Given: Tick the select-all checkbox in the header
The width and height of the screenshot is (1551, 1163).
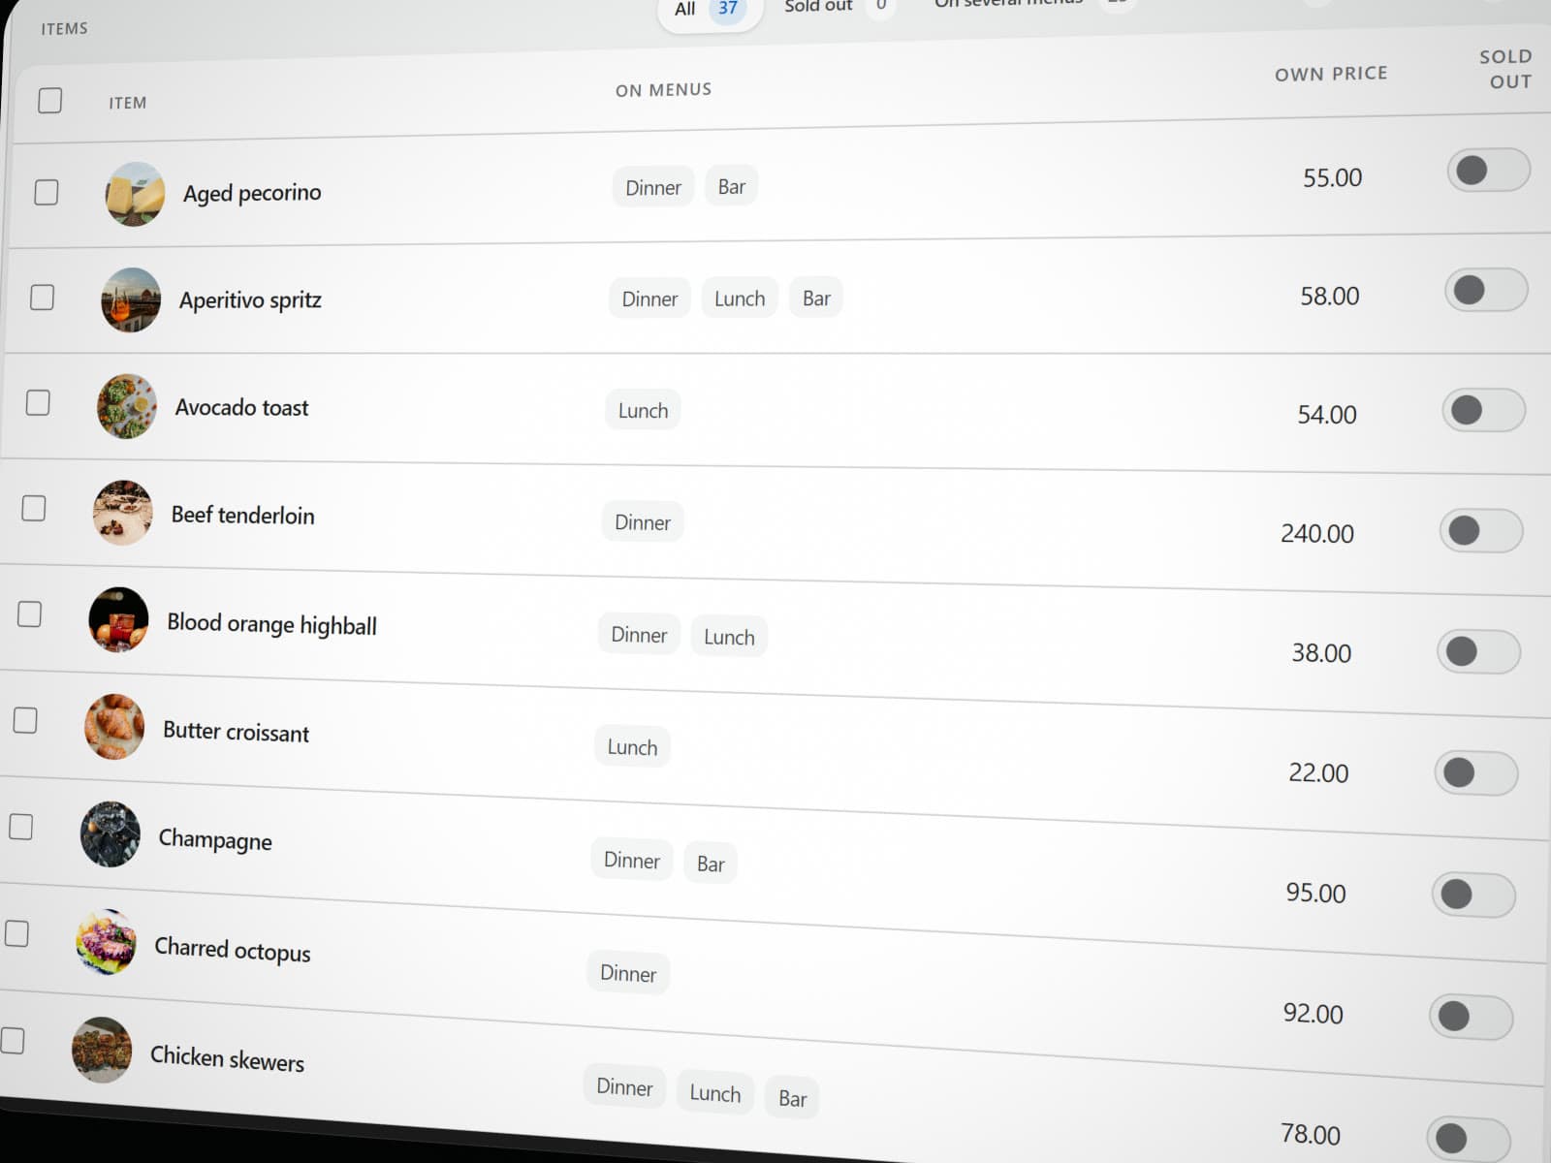Looking at the screenshot, I should click(x=50, y=101).
